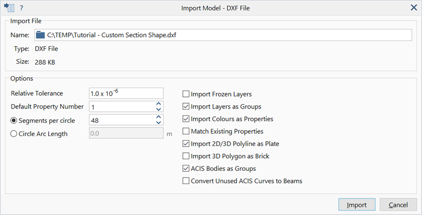
Task: Enable Match Existing Properties option
Action: click(186, 131)
